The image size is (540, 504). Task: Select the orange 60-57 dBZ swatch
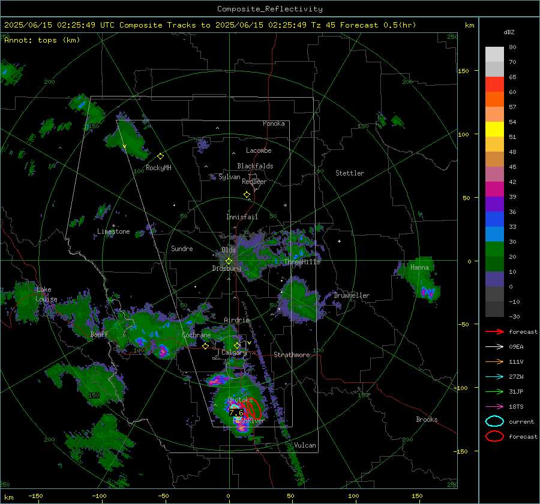[x=494, y=99]
